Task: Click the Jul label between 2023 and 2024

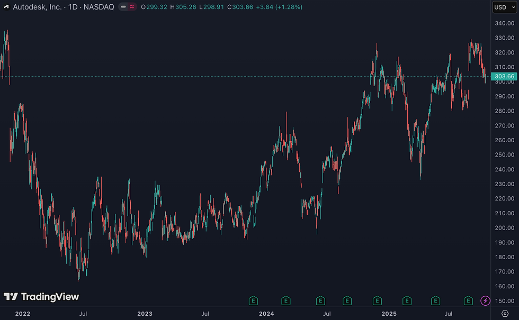Action: [x=205, y=314]
